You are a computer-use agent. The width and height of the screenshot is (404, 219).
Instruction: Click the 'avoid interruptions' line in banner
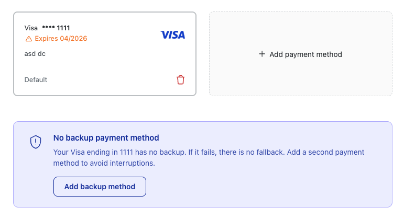[105, 163]
